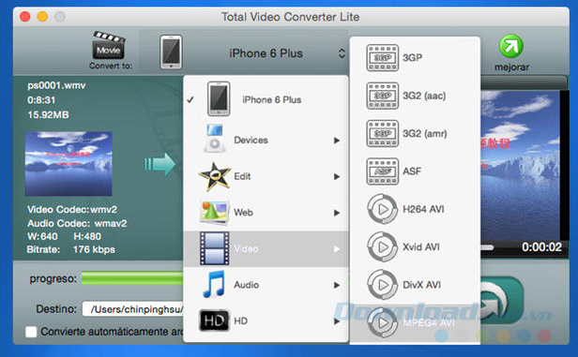
Task: Select the DivX AVI label
Action: coord(421,285)
